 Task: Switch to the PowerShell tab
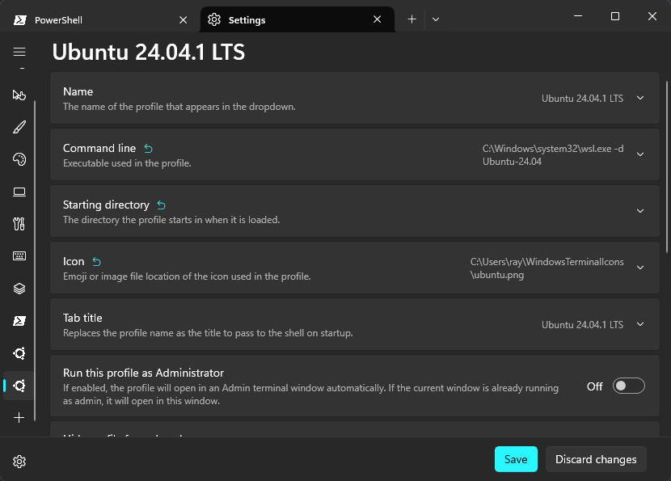pos(97,19)
